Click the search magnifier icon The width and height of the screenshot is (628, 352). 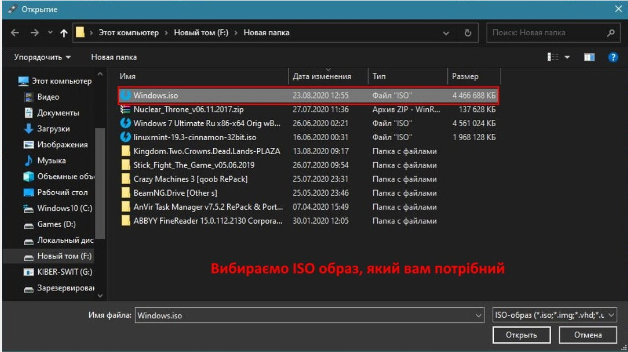[611, 33]
